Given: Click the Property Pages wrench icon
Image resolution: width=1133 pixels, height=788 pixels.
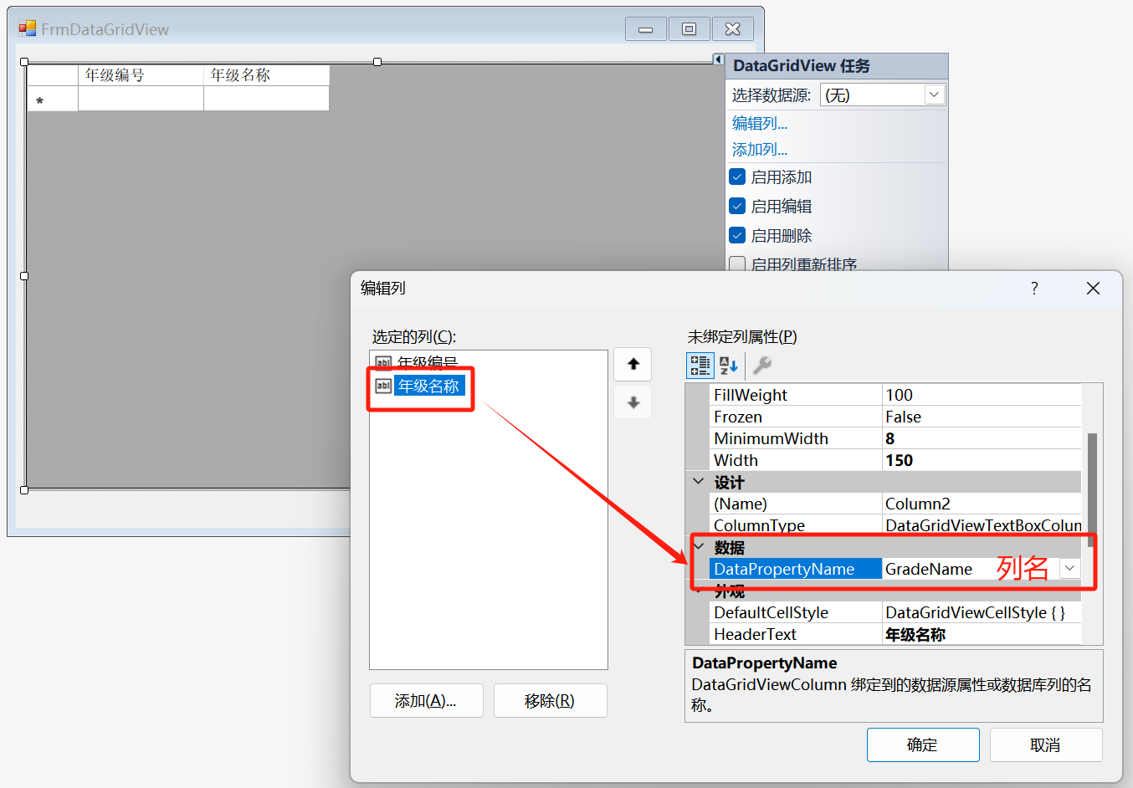Looking at the screenshot, I should click(x=761, y=366).
